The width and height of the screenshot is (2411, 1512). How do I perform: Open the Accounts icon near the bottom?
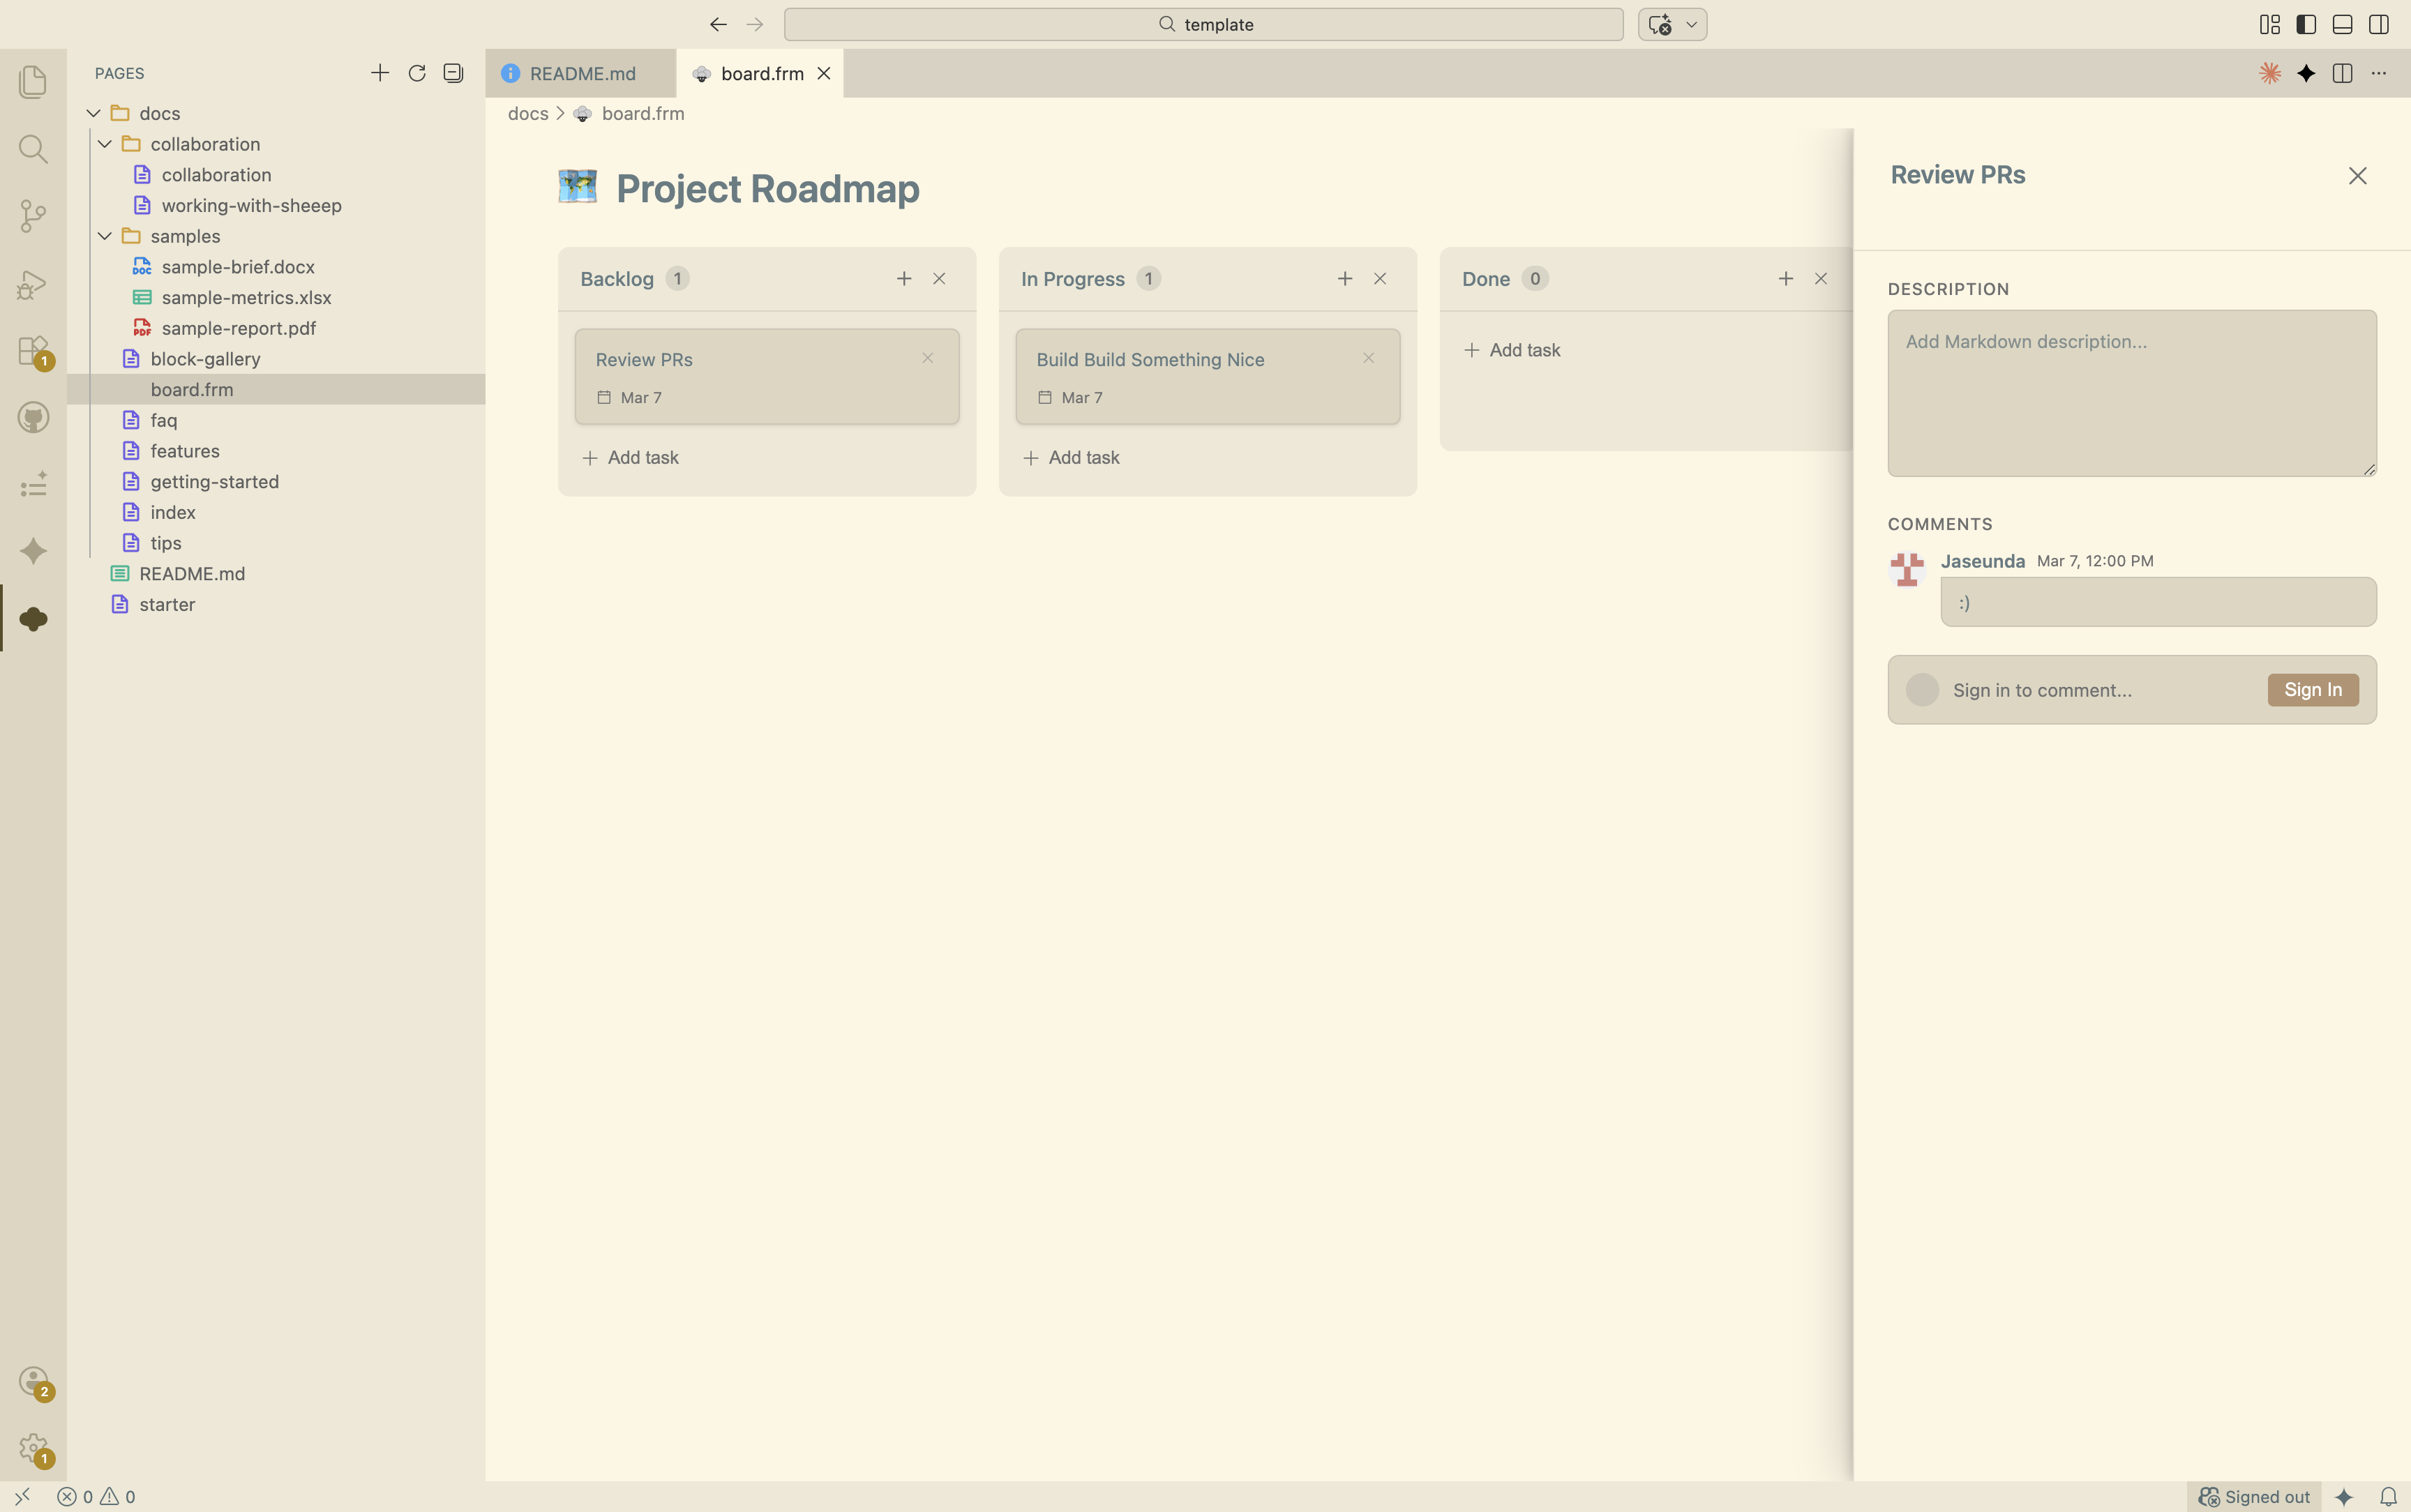tap(33, 1382)
